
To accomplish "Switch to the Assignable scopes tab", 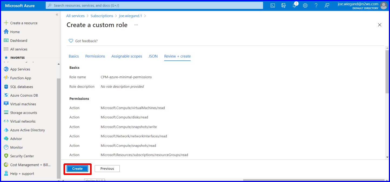I will [x=127, y=56].
